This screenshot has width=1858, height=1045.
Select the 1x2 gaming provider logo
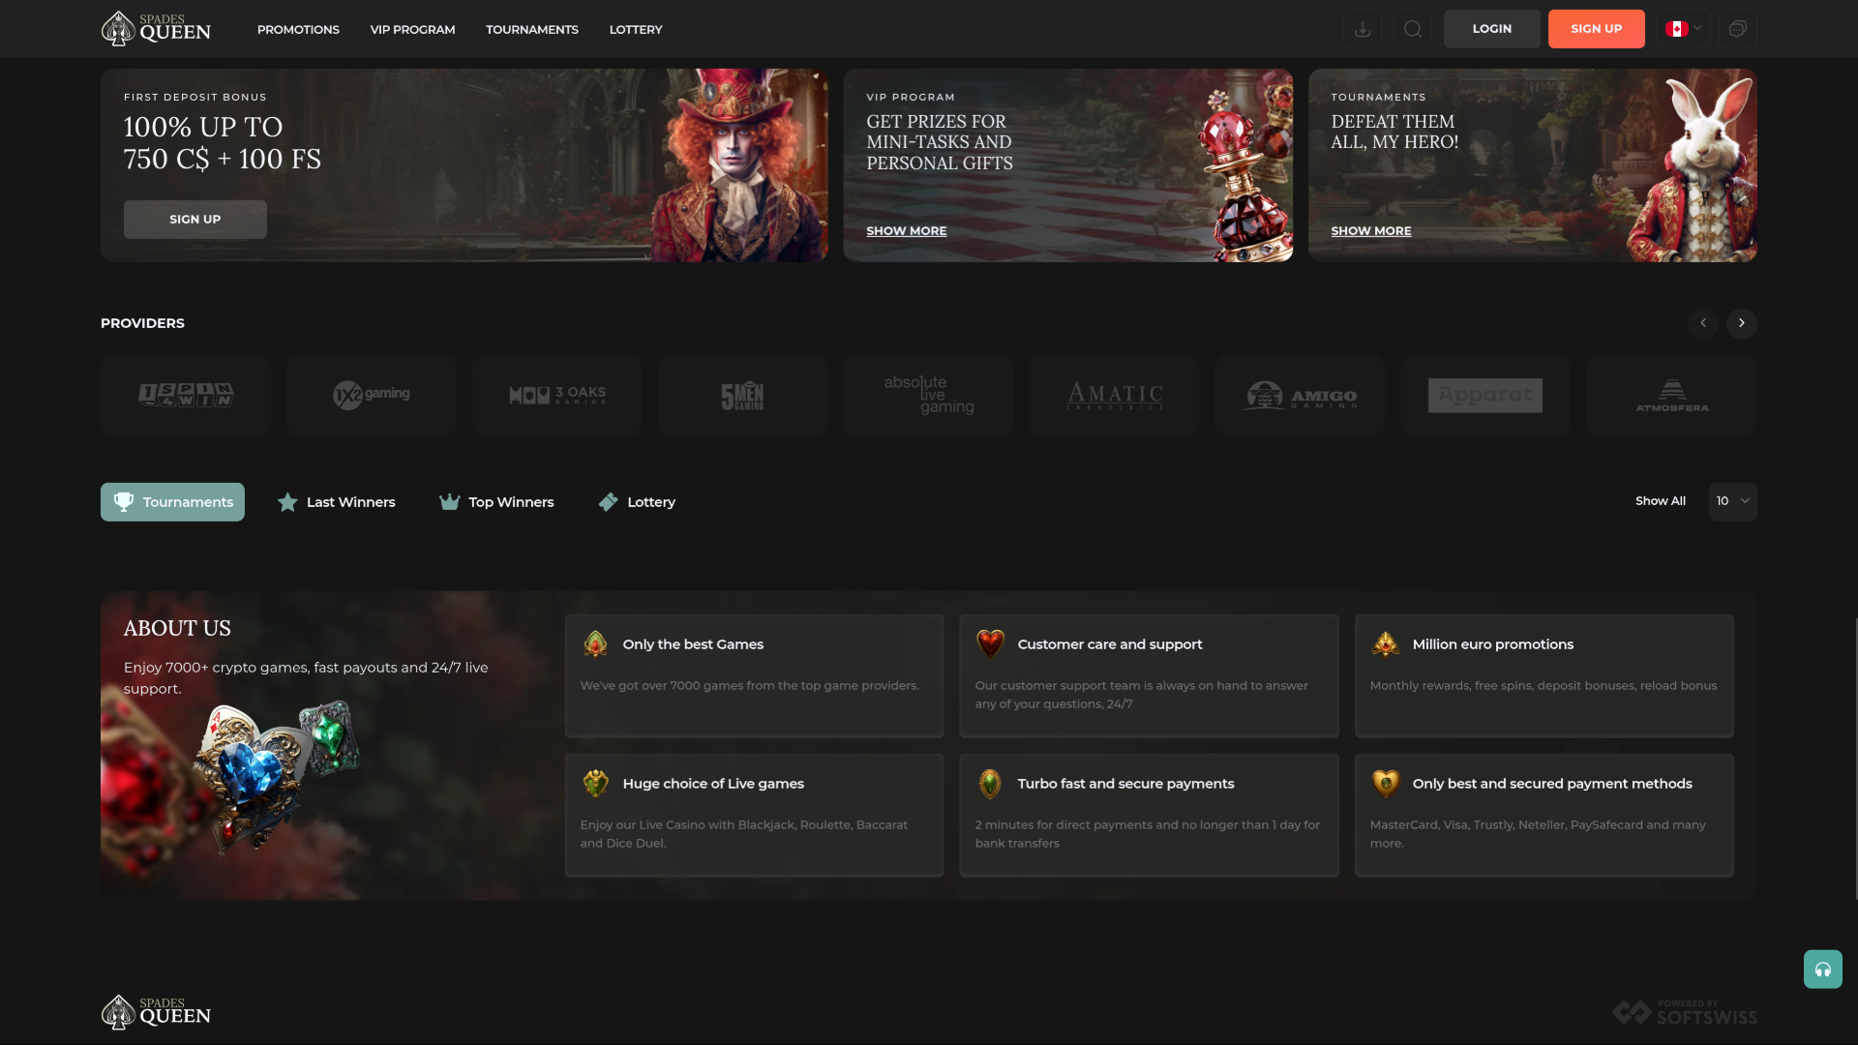(372, 395)
